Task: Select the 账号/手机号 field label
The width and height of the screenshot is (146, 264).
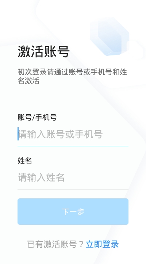Action: tap(37, 117)
